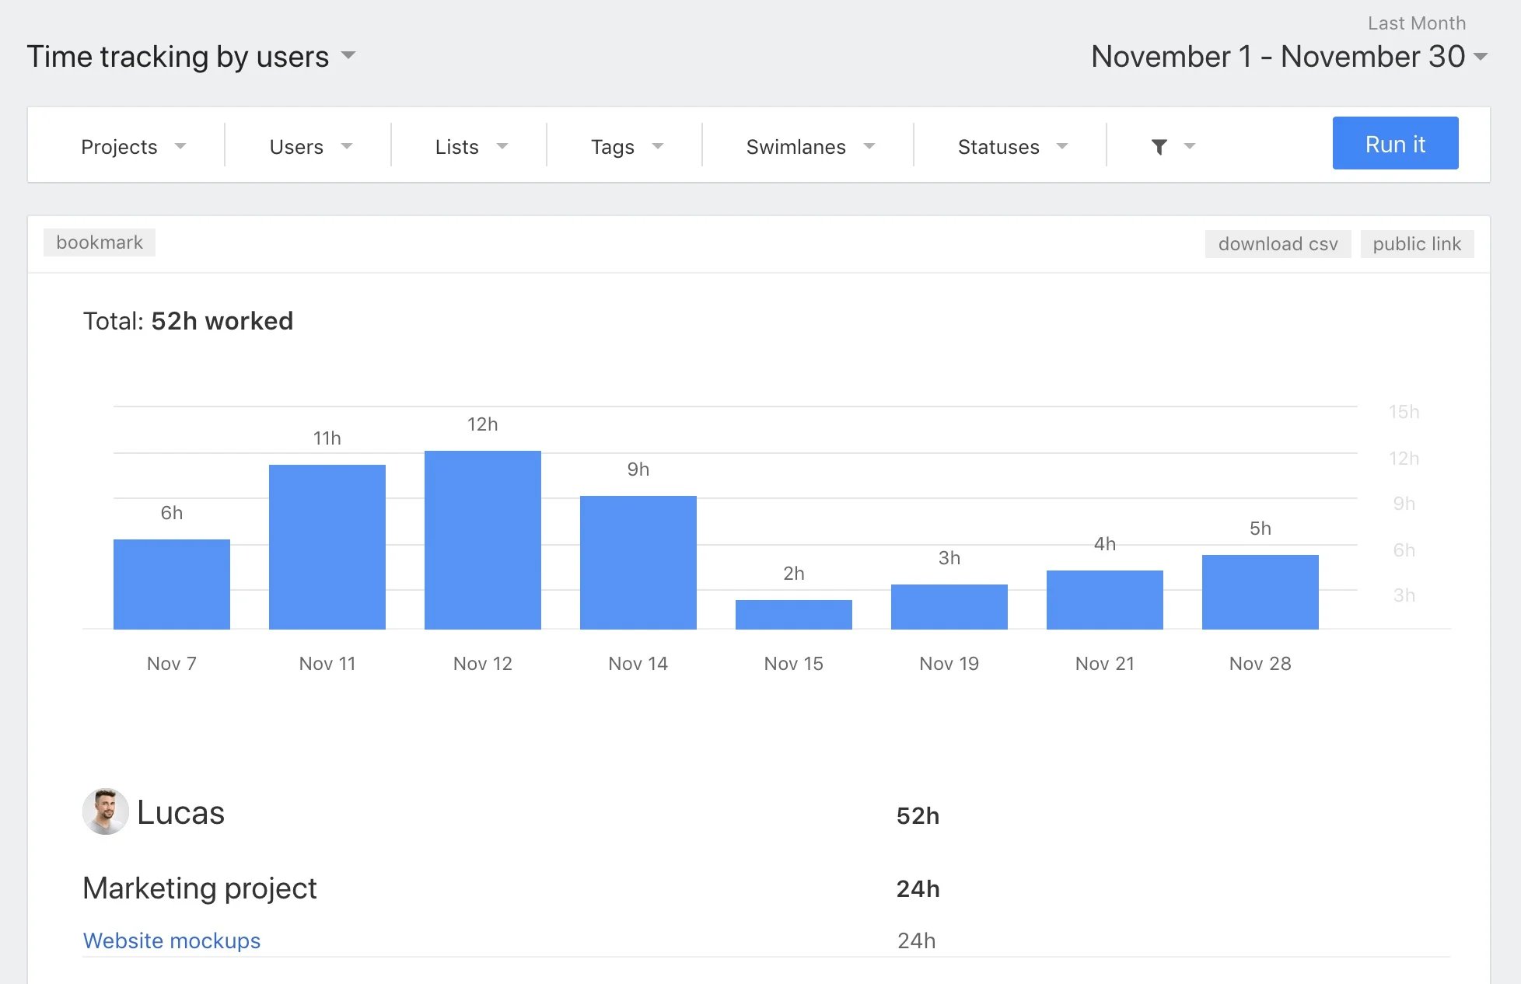
Task: Expand the Lists filter dropdown
Action: [470, 147]
